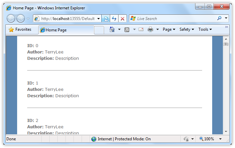Click the 'ID: 2' text
This screenshot has width=235, height=148.
point(33,121)
